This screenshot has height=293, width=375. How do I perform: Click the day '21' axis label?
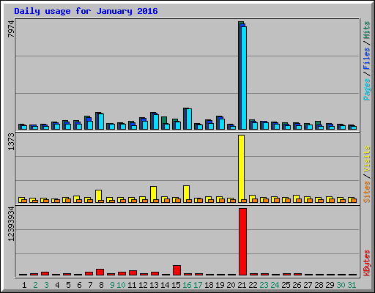pyautogui.click(x=242, y=285)
